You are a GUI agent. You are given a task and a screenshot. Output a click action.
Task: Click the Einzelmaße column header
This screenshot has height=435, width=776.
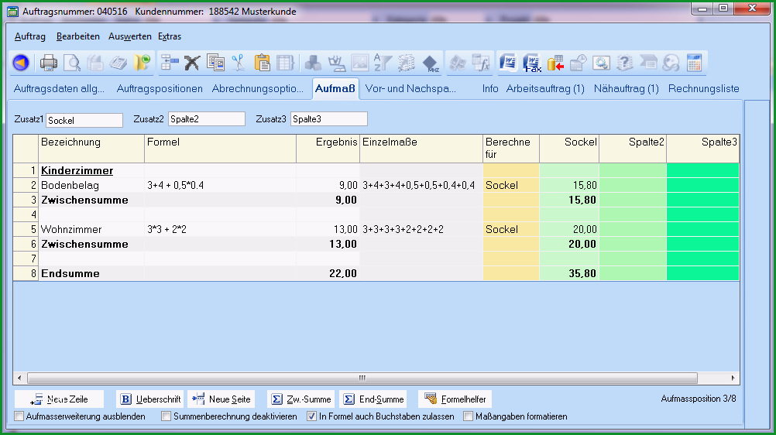point(421,149)
